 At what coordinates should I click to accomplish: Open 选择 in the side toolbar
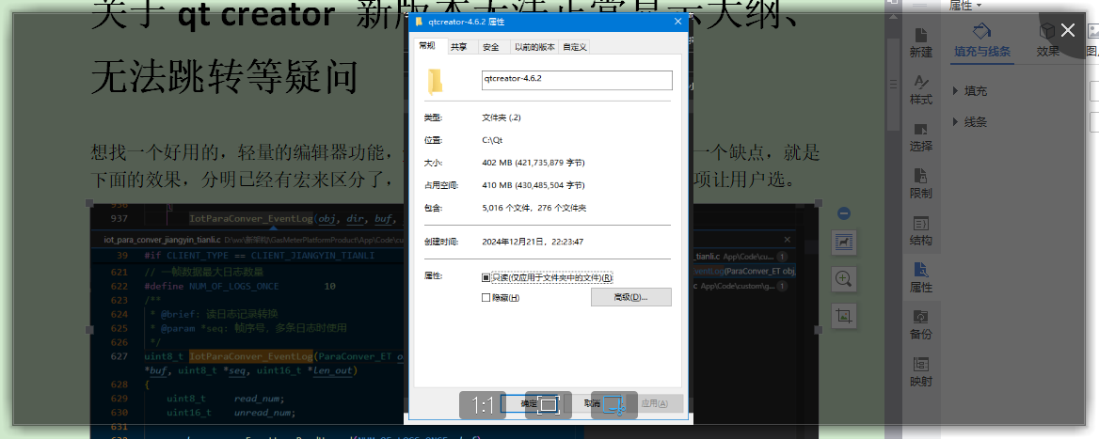point(921,138)
